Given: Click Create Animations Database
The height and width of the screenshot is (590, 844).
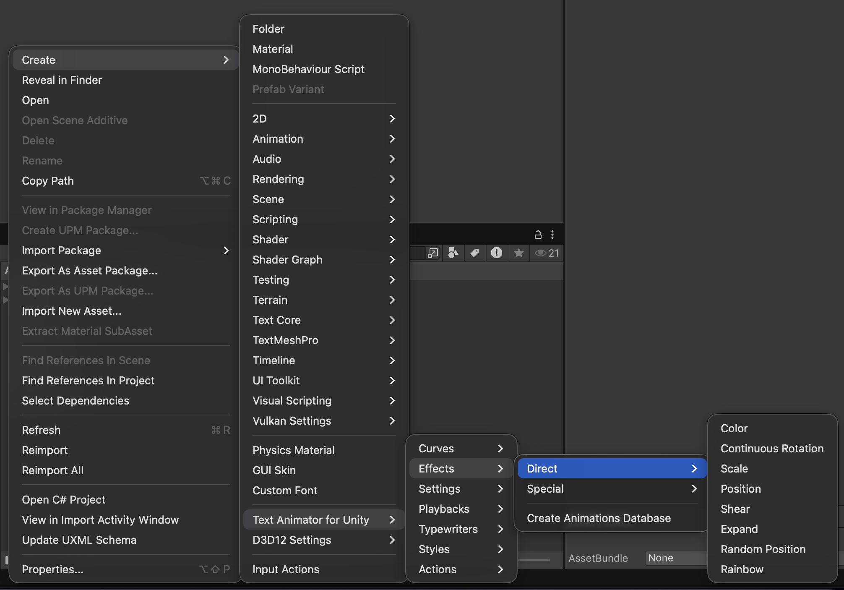Looking at the screenshot, I should 599,518.
